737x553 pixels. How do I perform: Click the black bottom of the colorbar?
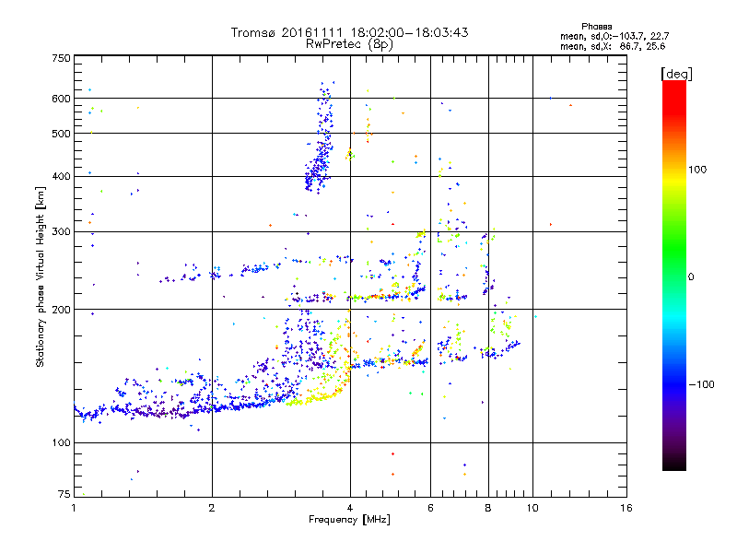click(x=674, y=464)
